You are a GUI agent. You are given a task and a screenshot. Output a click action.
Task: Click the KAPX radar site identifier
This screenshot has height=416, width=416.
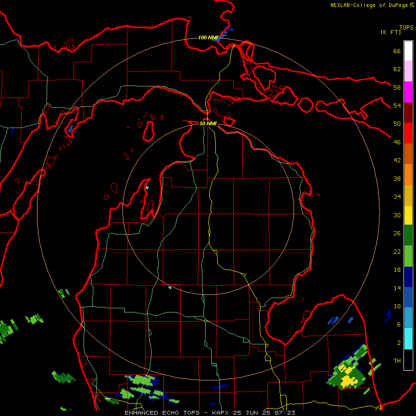221,413
